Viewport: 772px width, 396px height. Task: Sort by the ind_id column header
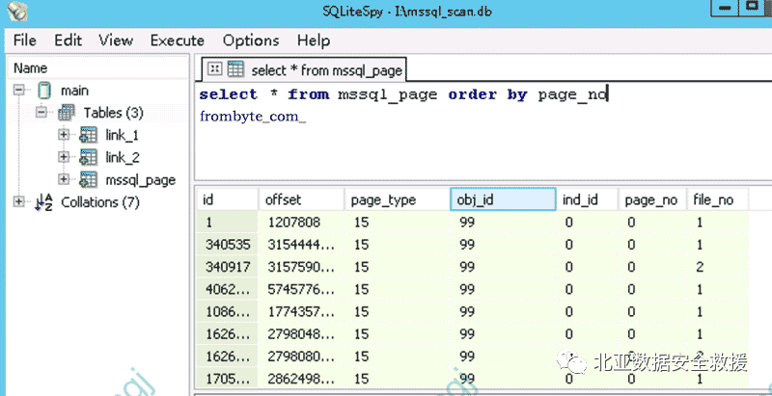(588, 199)
